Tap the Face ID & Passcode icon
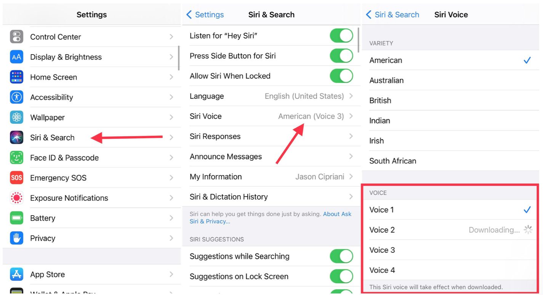Screen dimensions: 543x295 16,158
